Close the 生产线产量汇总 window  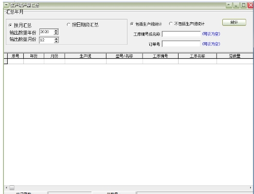point(251,5)
